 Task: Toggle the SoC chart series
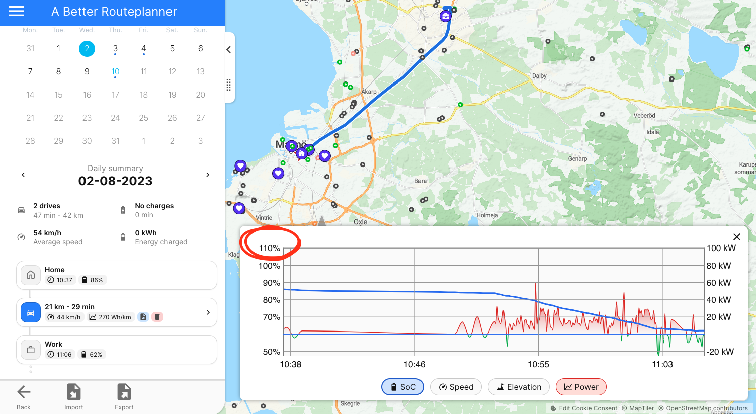(x=402, y=387)
